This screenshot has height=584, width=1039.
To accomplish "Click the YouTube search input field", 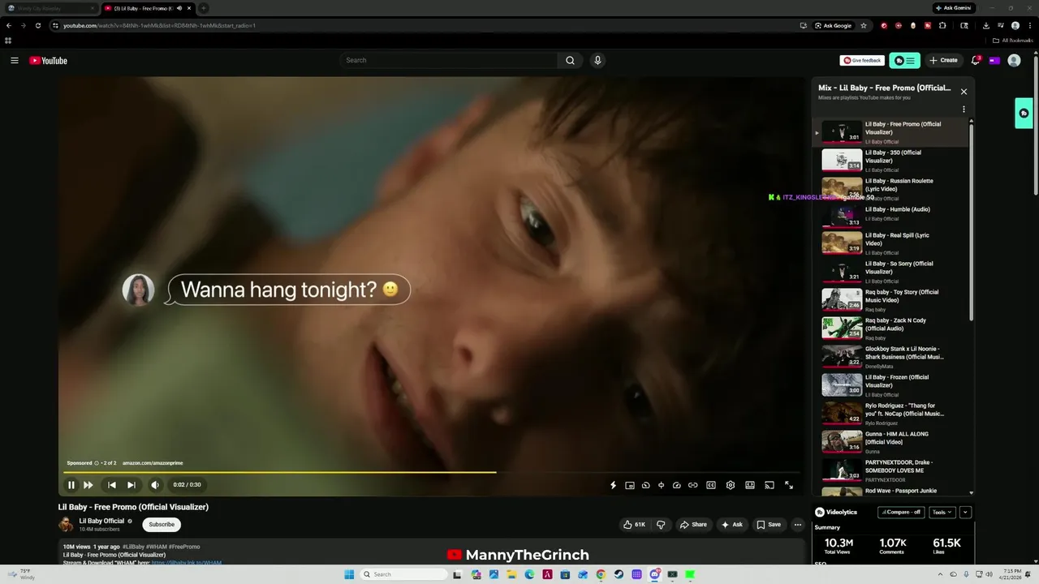I will pyautogui.click(x=448, y=60).
